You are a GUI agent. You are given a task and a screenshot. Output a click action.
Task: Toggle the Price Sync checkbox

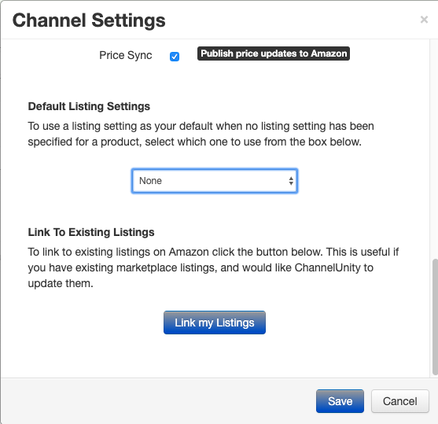point(175,57)
